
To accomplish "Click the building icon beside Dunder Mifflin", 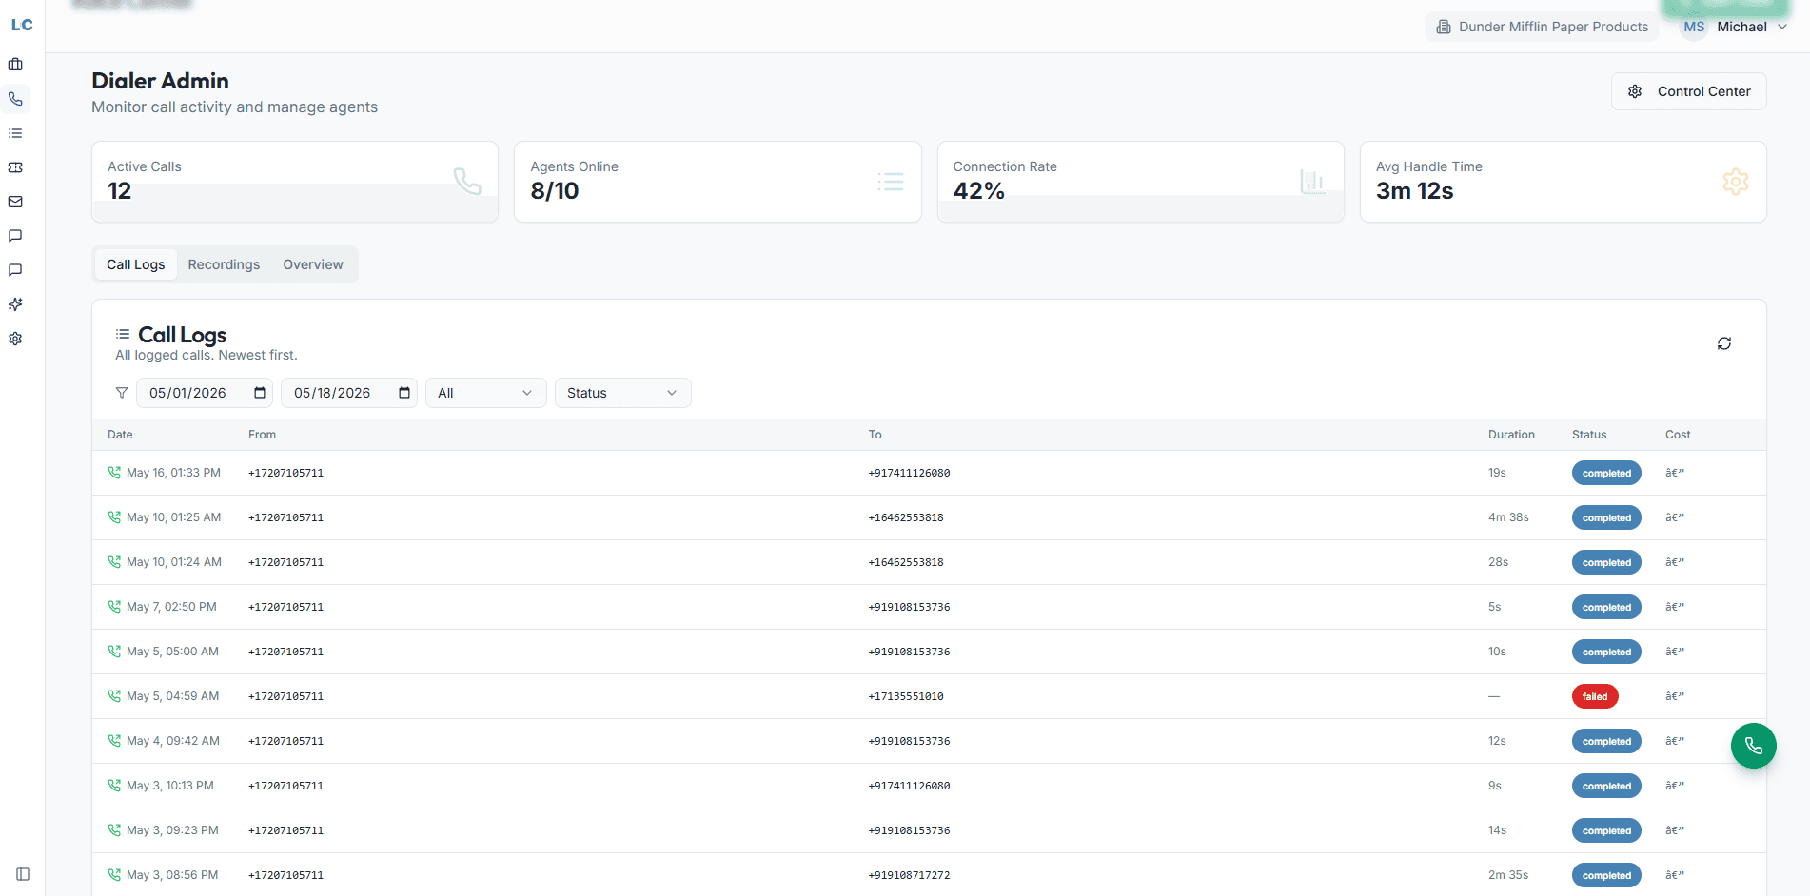I will (1444, 27).
